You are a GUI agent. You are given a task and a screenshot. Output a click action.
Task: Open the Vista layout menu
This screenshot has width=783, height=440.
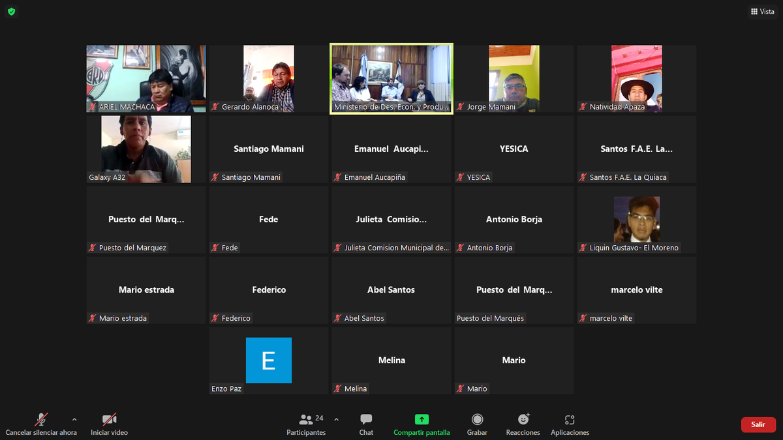coord(763,11)
